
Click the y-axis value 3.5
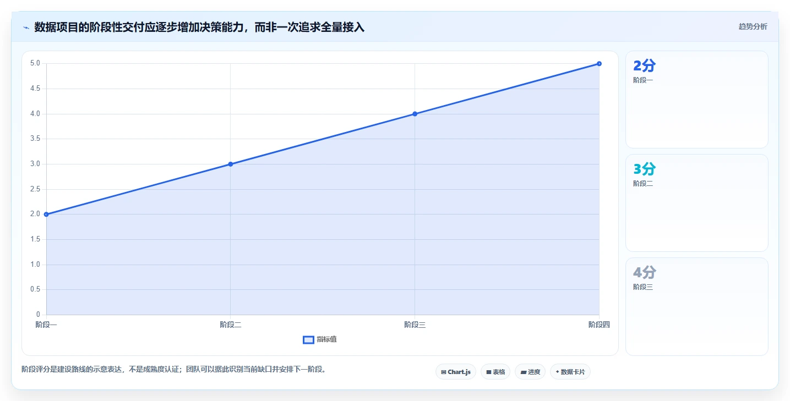pyautogui.click(x=35, y=139)
